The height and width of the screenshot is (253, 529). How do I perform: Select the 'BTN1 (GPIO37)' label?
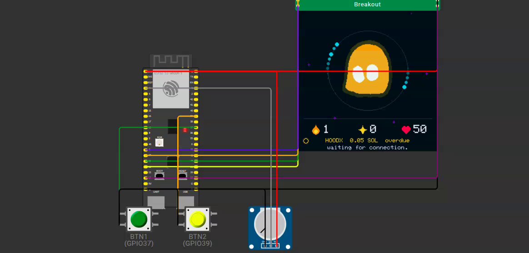click(139, 239)
